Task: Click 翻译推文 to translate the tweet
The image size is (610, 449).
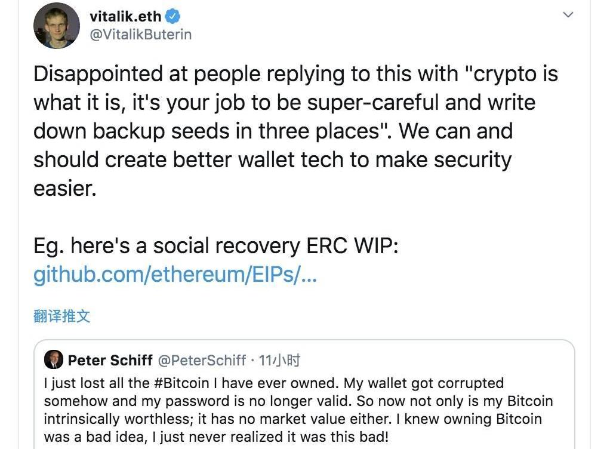Action: [62, 316]
